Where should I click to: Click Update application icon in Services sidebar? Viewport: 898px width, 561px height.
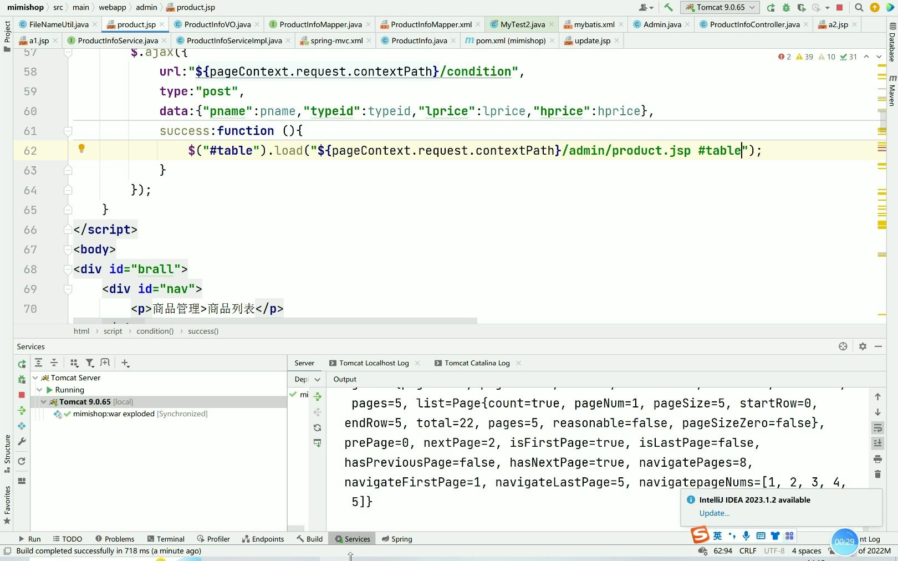pyautogui.click(x=22, y=426)
